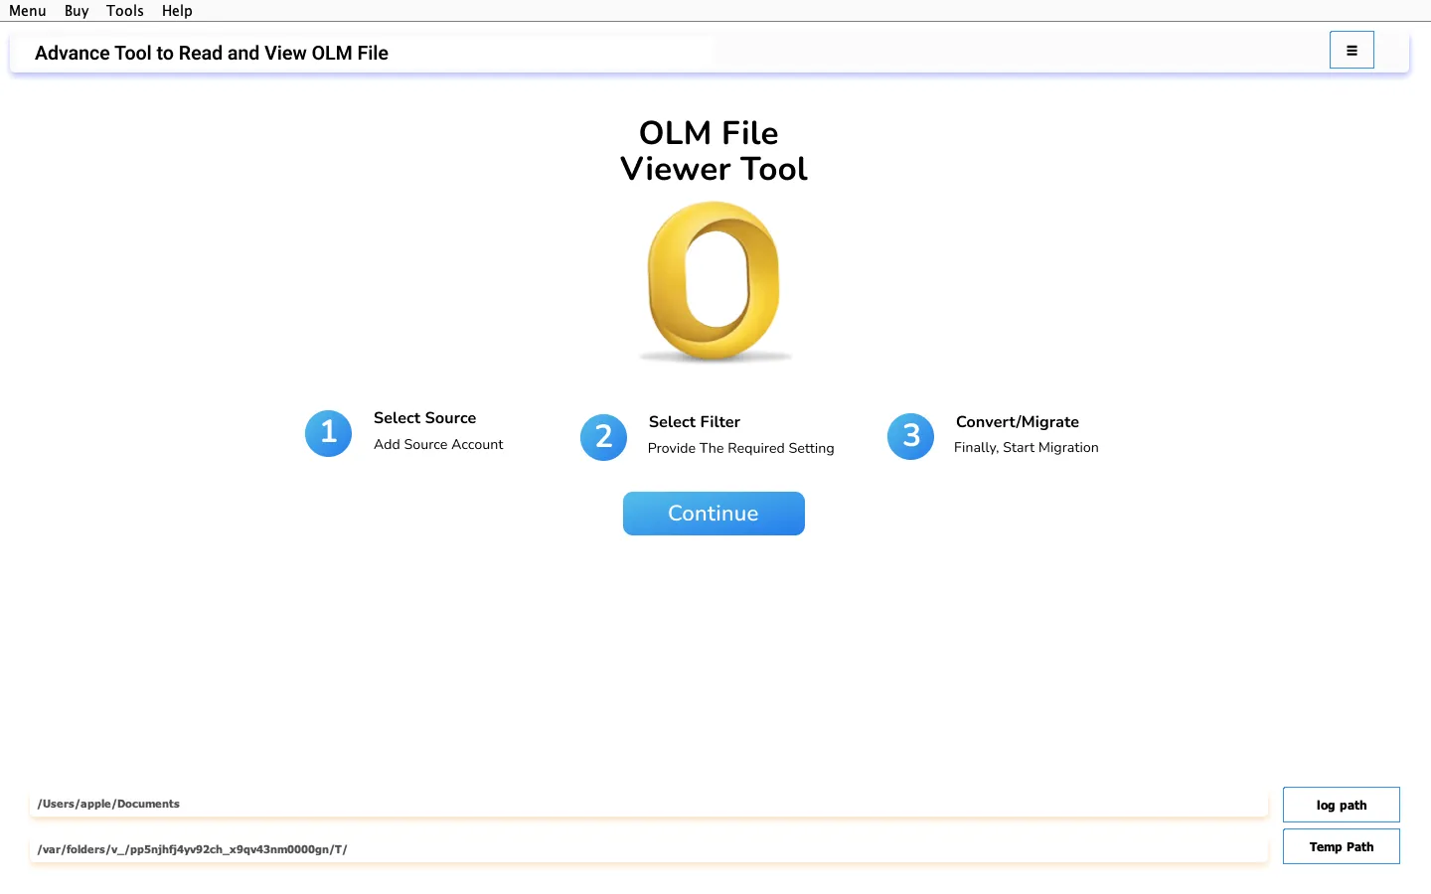Click the step 2 circle icon
The width and height of the screenshot is (1431, 894).
(x=603, y=437)
